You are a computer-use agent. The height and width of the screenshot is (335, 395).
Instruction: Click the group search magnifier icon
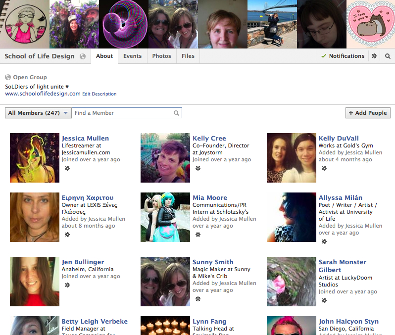click(388, 56)
